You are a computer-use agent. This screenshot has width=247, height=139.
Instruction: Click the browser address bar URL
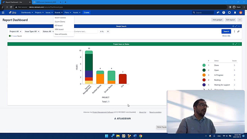46,7
